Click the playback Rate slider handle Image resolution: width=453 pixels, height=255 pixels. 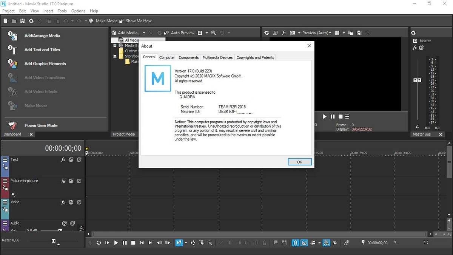54,241
